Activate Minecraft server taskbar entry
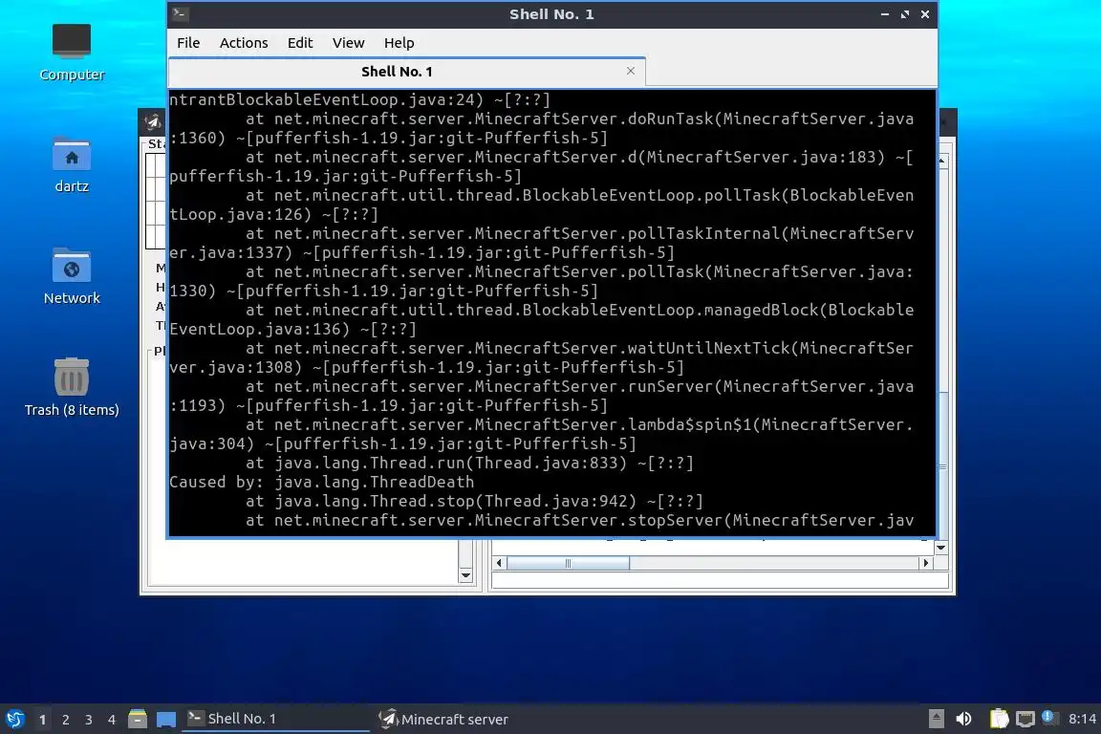Image resolution: width=1101 pixels, height=734 pixels. pyautogui.click(x=466, y=720)
